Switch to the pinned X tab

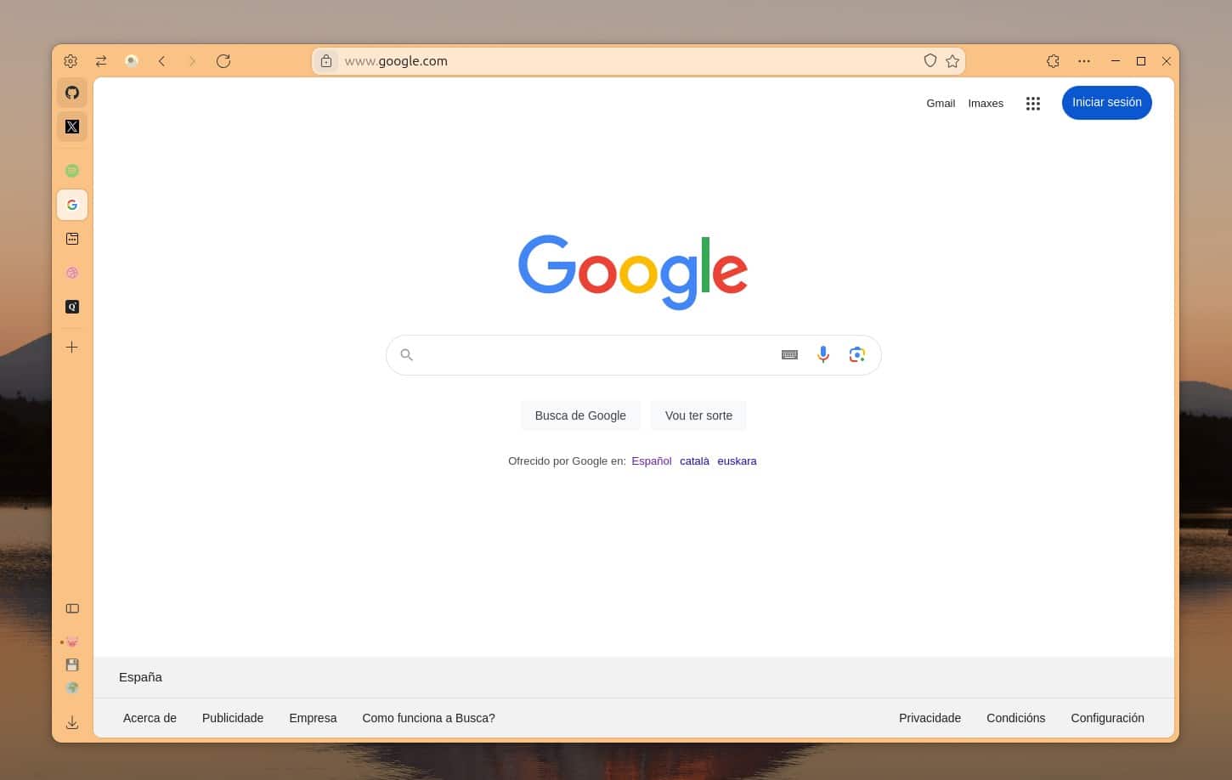72,127
